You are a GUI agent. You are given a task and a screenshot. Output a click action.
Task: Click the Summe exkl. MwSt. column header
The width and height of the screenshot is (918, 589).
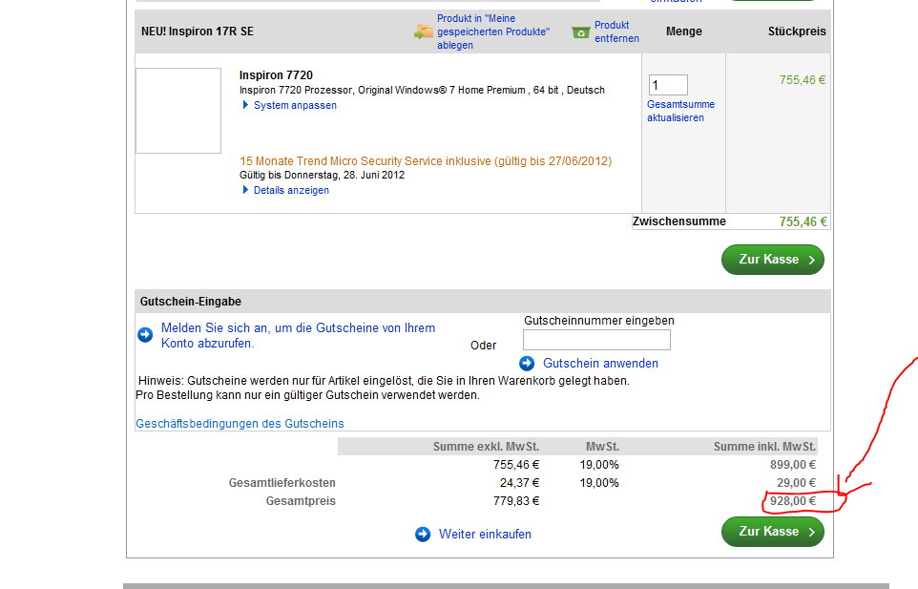coord(486,447)
